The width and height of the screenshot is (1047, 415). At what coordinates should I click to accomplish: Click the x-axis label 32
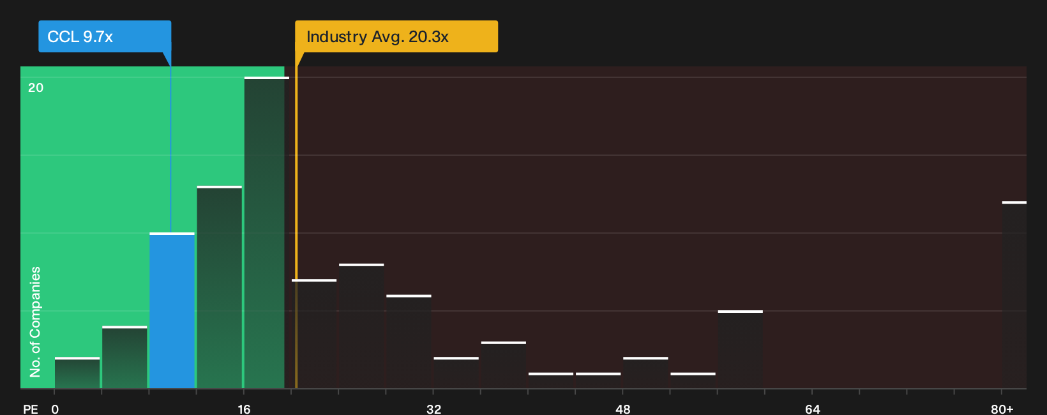(x=433, y=409)
